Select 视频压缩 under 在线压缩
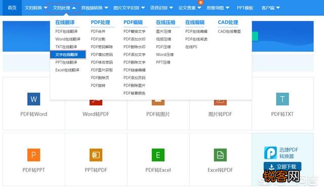This screenshot has height=192, width=324. tap(164, 39)
